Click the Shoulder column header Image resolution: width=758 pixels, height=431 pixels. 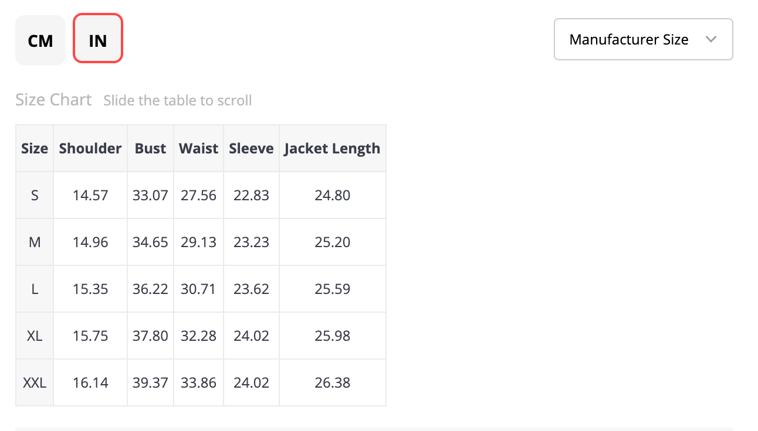click(90, 148)
